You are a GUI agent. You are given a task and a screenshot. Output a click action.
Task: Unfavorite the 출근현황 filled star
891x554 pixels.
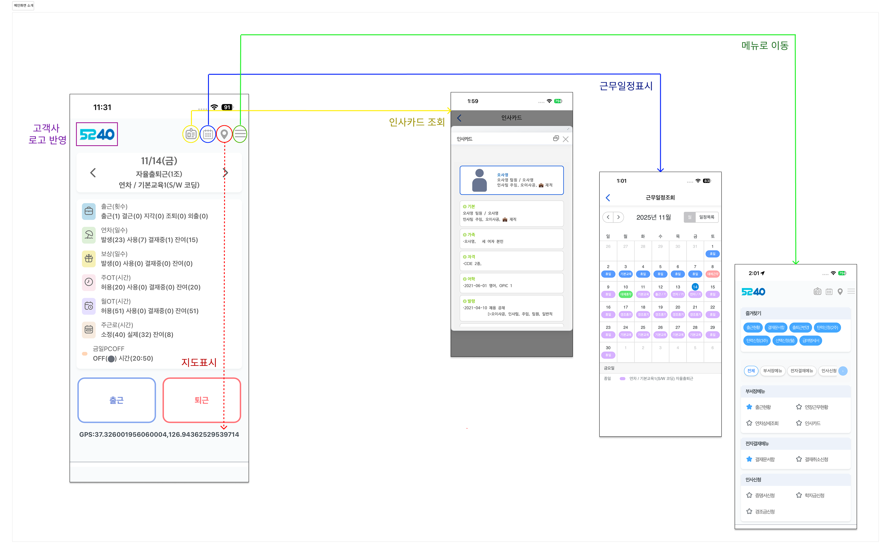tap(749, 407)
